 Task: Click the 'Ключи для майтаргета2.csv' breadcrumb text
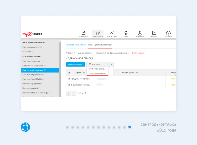coord(100,45)
